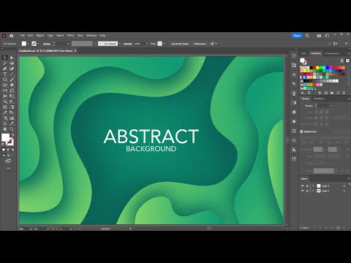Screen dimensions: 351x263
Task: Select the Magic Wand tool
Action: (x=5, y=64)
